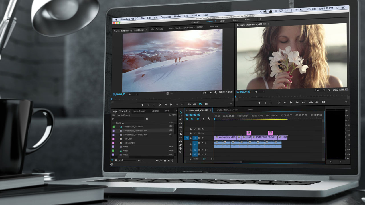
Task: Switch to the Effect Controls tab
Action: click(x=157, y=29)
